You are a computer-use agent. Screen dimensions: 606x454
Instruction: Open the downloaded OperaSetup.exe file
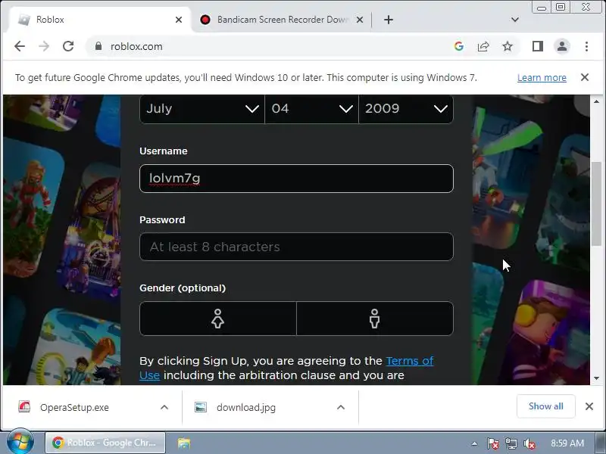tap(74, 407)
